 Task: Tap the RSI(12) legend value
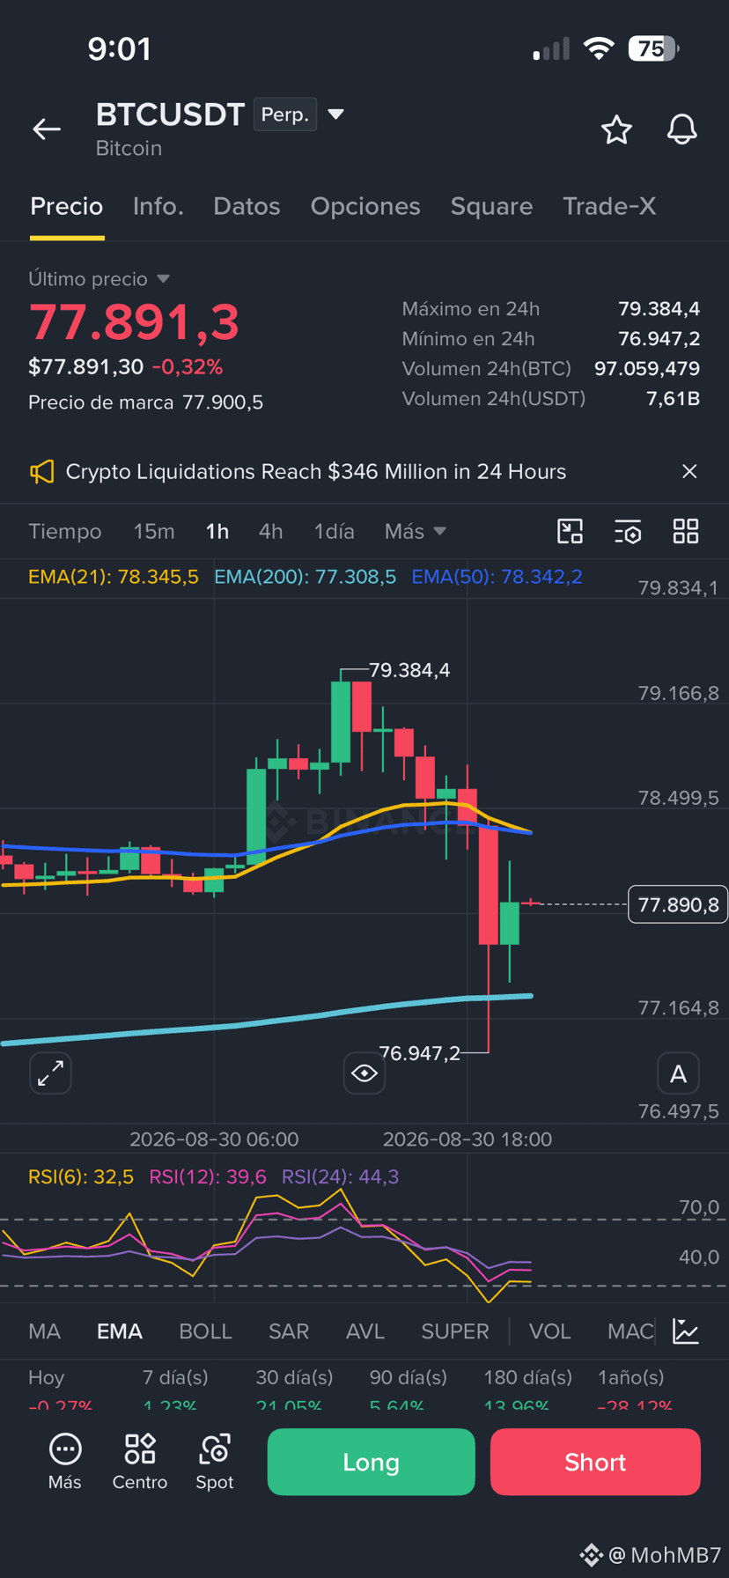point(208,1177)
